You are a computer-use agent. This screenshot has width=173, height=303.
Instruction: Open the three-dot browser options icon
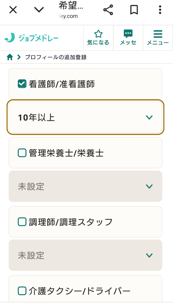pyautogui.click(x=159, y=10)
